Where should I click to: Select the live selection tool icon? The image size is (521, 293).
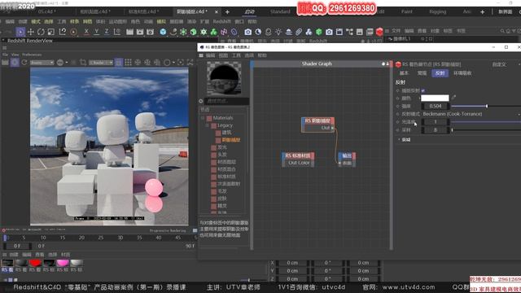coord(20,32)
